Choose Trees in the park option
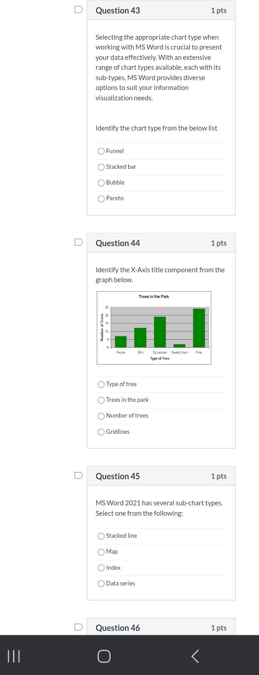 point(101,400)
